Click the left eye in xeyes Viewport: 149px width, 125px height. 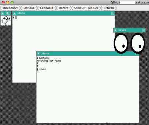point(121,43)
